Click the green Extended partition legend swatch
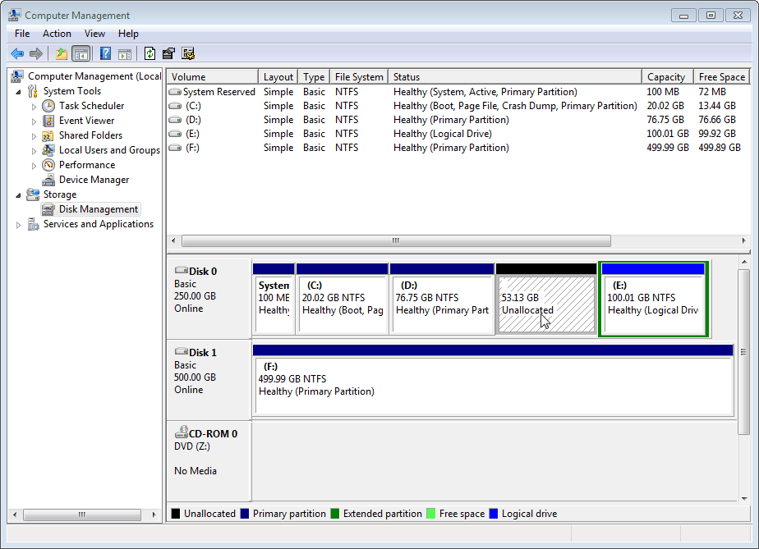Viewport: 759px width, 549px height. [x=335, y=514]
